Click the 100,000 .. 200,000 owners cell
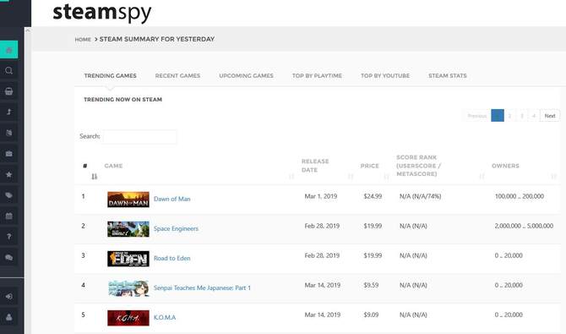 coord(519,196)
